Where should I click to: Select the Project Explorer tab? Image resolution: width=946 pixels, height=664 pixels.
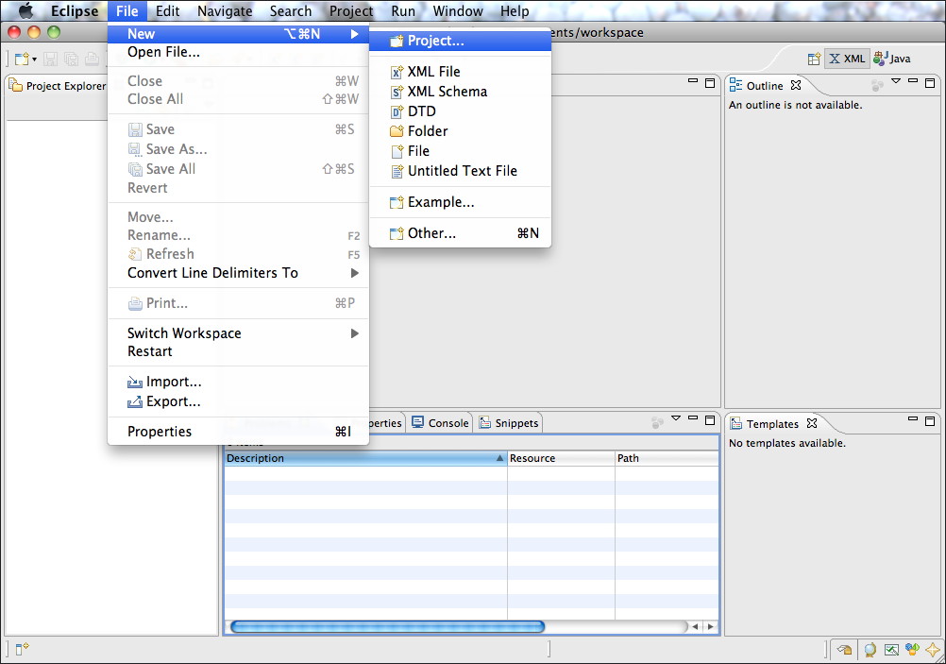58,86
